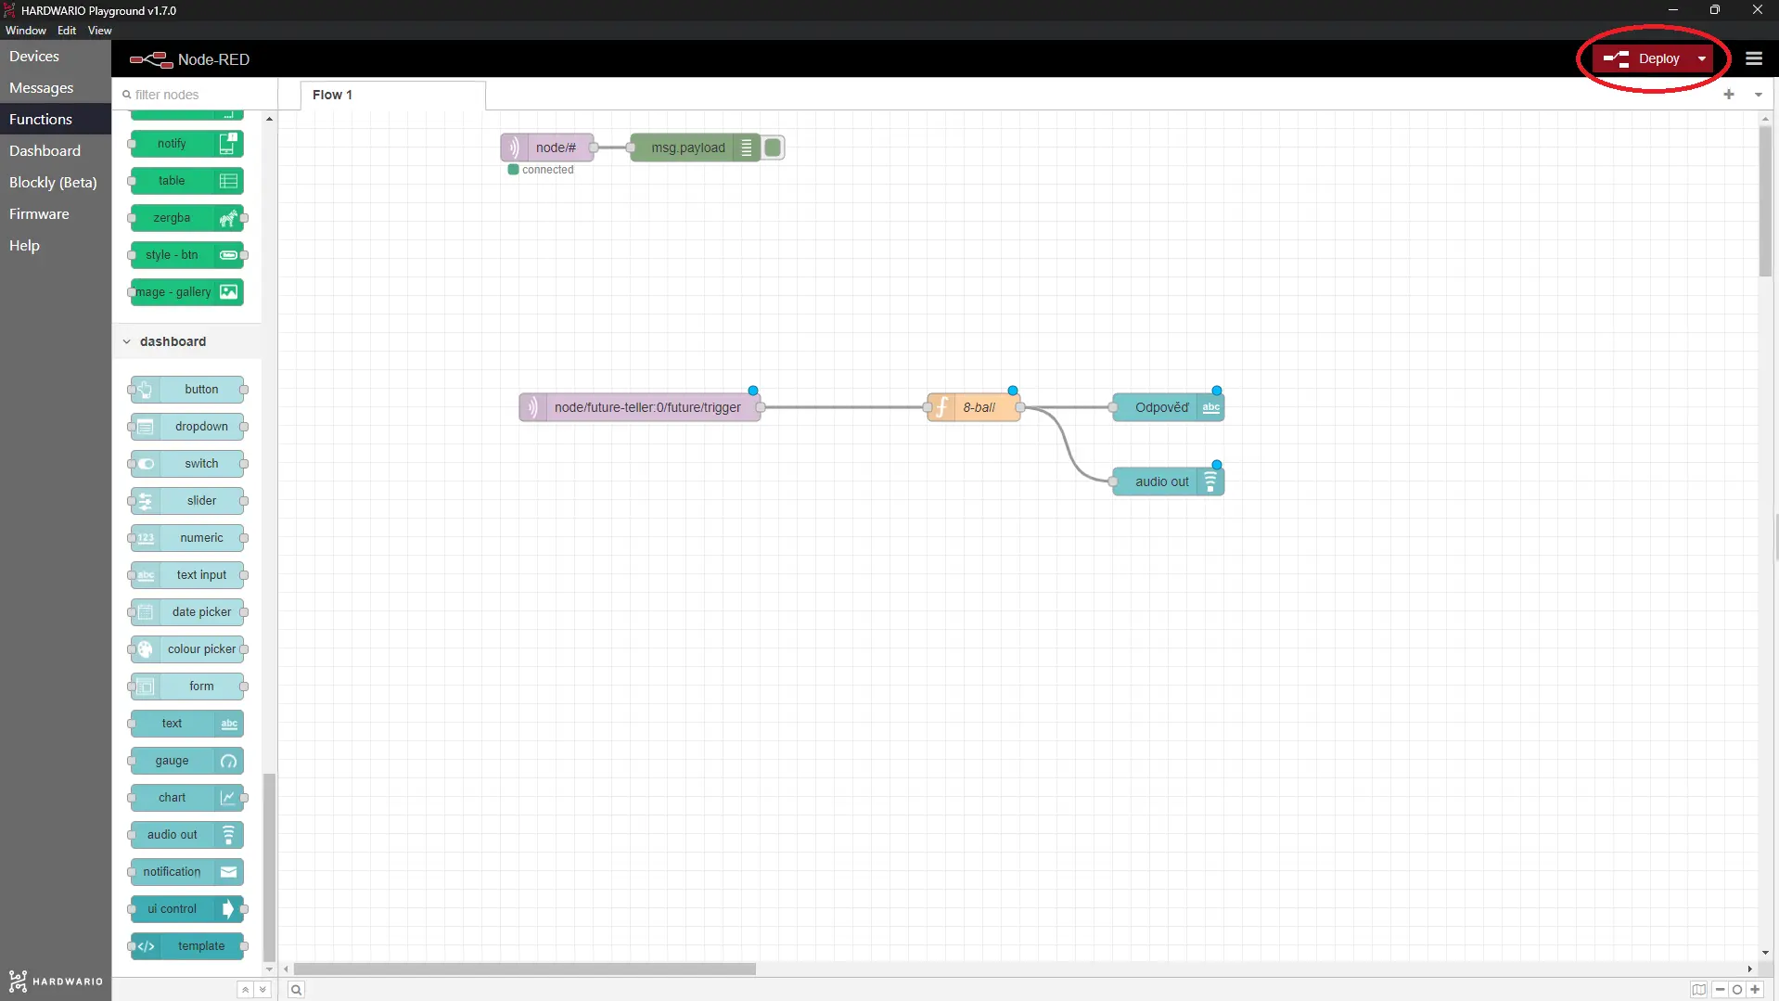Select the numeric dashboard node

pos(186,538)
